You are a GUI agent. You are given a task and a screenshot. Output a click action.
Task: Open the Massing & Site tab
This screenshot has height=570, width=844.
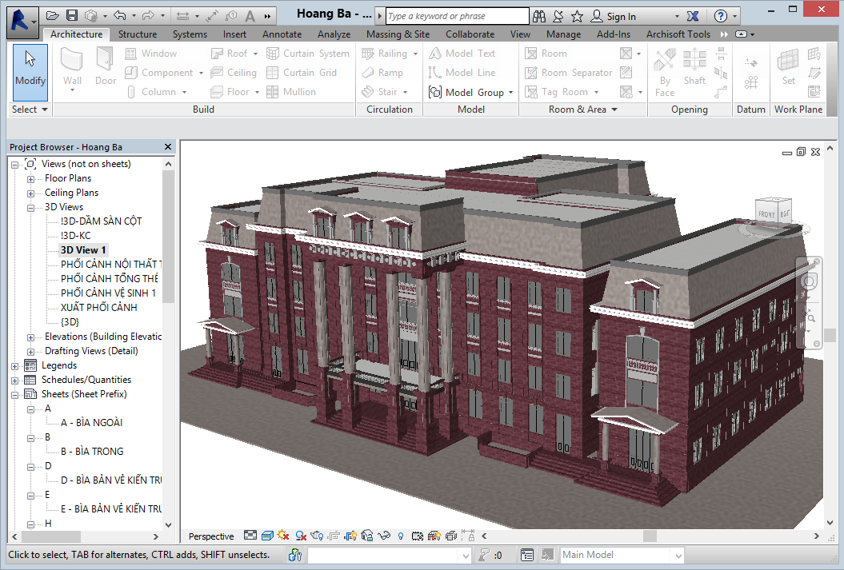(x=398, y=34)
